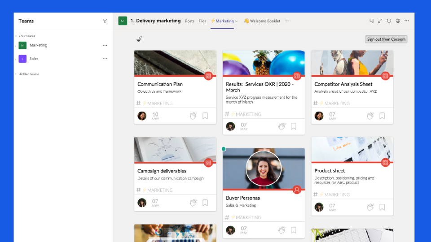Open the Marketing tab dropdown chevron
The width and height of the screenshot is (431, 242).
click(x=237, y=21)
